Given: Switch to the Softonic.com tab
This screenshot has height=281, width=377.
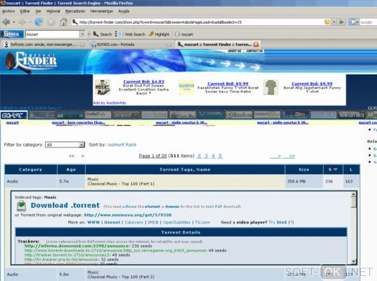Looking at the screenshot, I should (45, 44).
